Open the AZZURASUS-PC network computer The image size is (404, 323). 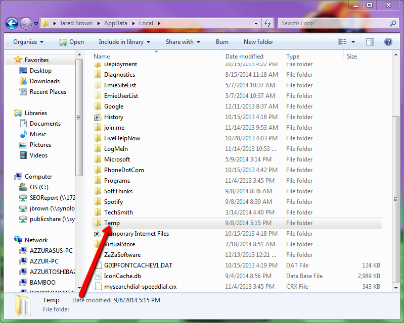[x=51, y=251]
